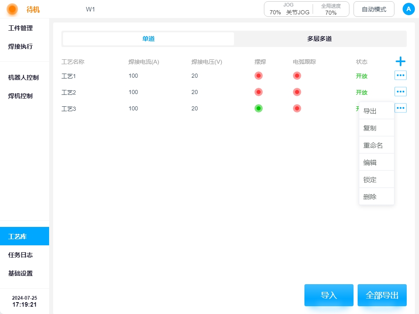Open the JOG speed selector
The height and width of the screenshot is (314, 419).
click(x=288, y=9)
